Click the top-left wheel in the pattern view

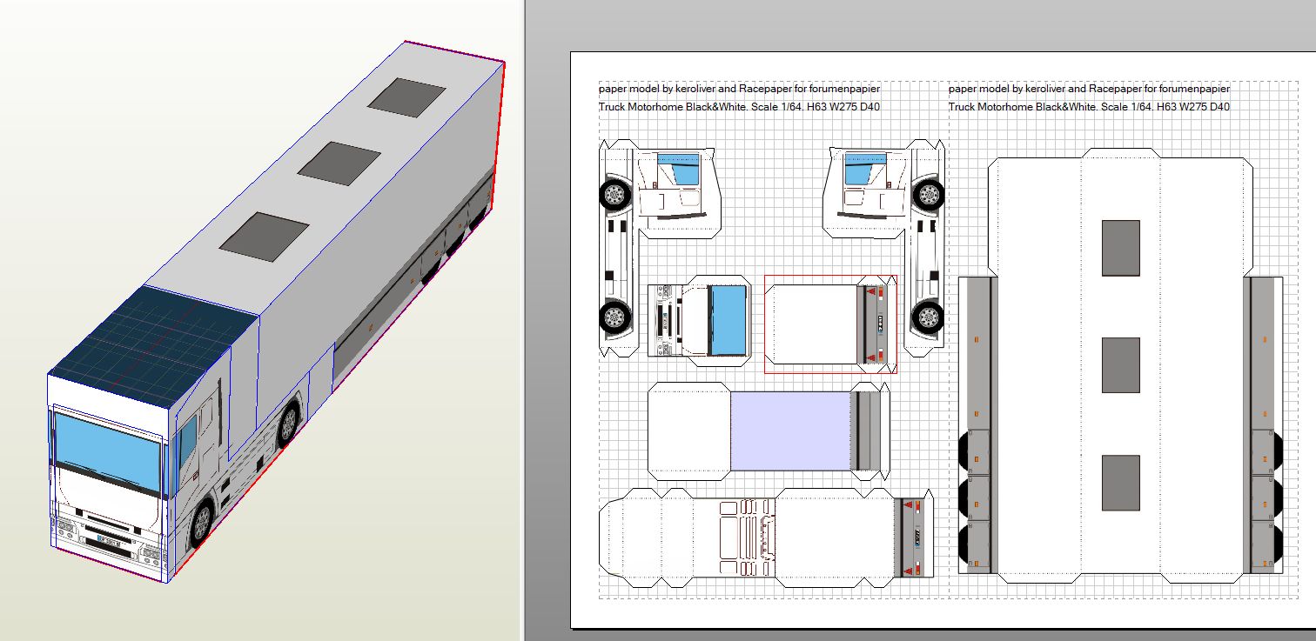coord(616,194)
